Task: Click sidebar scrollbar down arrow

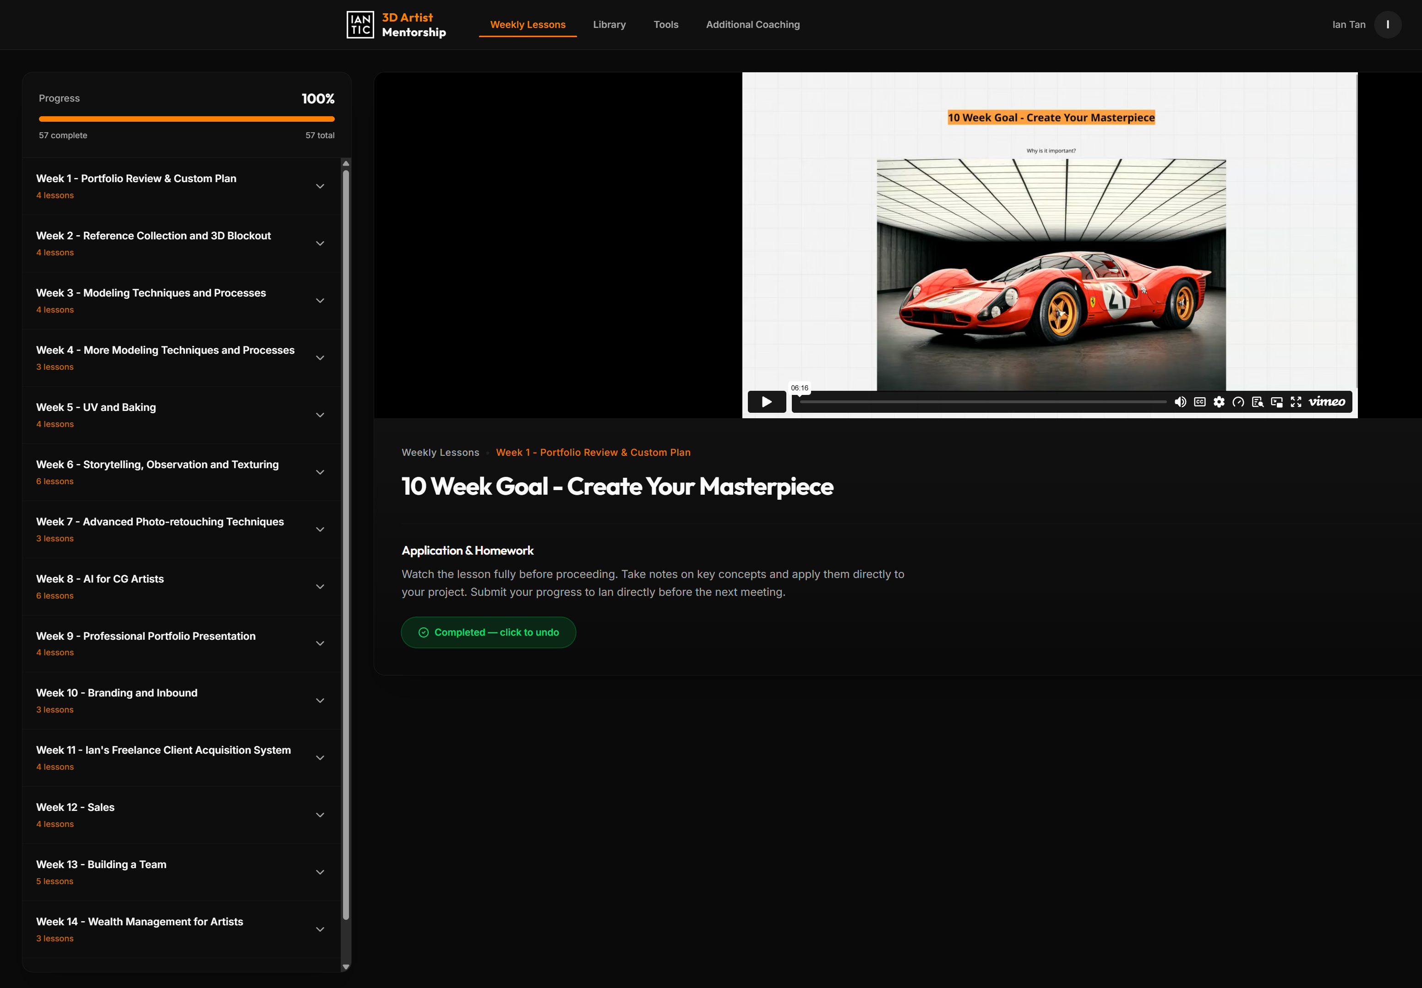Action: (346, 966)
